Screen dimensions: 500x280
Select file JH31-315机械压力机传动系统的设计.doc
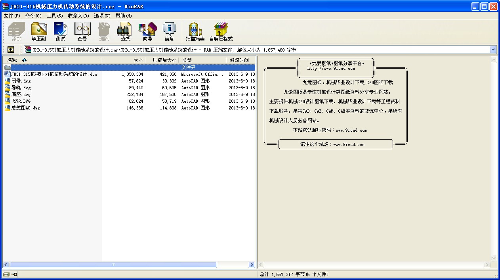click(x=54, y=74)
